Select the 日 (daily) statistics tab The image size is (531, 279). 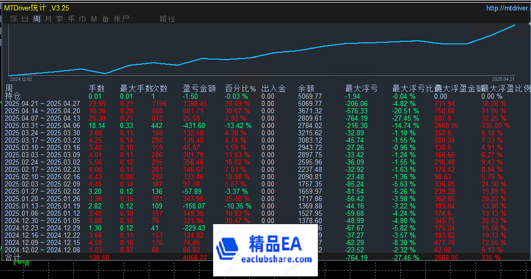click(x=25, y=19)
